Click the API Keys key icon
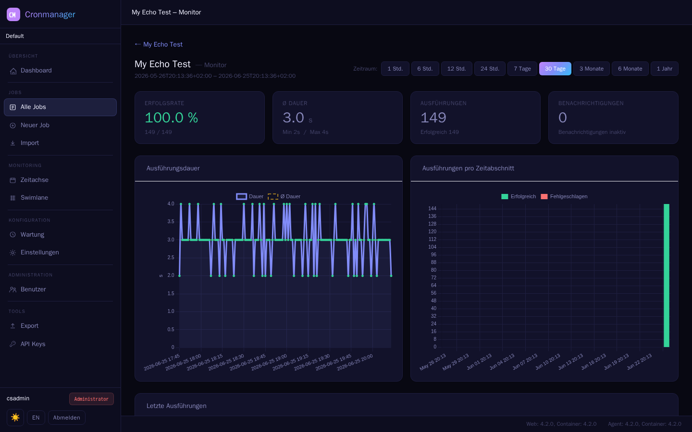692x432 pixels. [x=13, y=345]
